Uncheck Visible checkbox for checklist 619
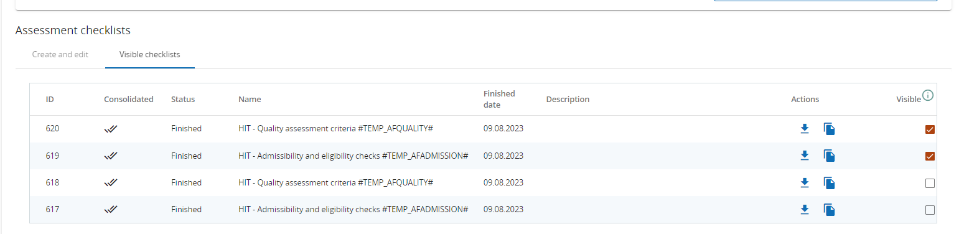Image resolution: width=959 pixels, height=234 pixels. (930, 156)
